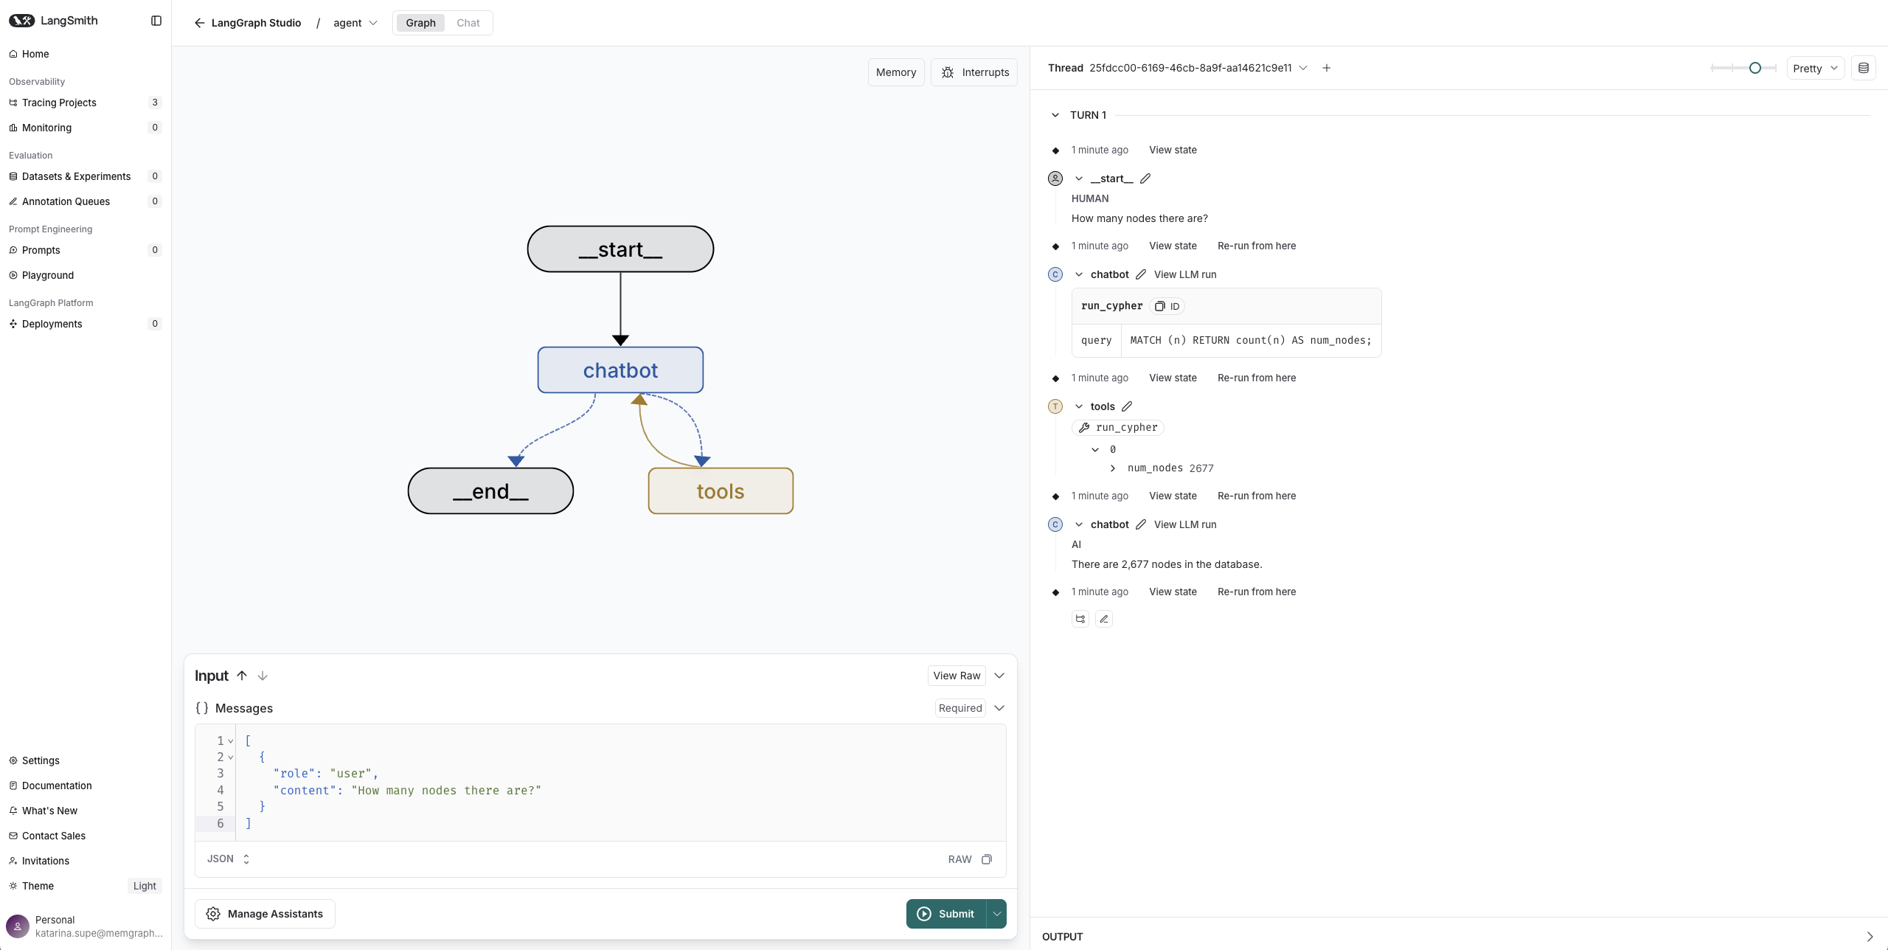
Task: Click first View LLM run link
Action: pyautogui.click(x=1185, y=274)
